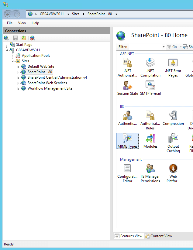Click the globe icon in address bar
The image size is (193, 250).
click(x=30, y=14)
